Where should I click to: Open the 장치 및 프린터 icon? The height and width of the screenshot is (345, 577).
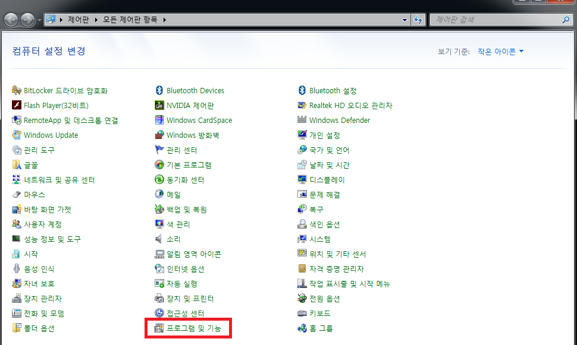[159, 298]
